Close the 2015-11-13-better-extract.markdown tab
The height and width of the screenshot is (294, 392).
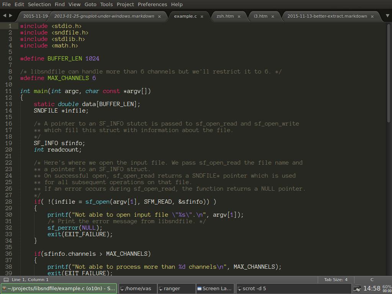click(x=372, y=16)
